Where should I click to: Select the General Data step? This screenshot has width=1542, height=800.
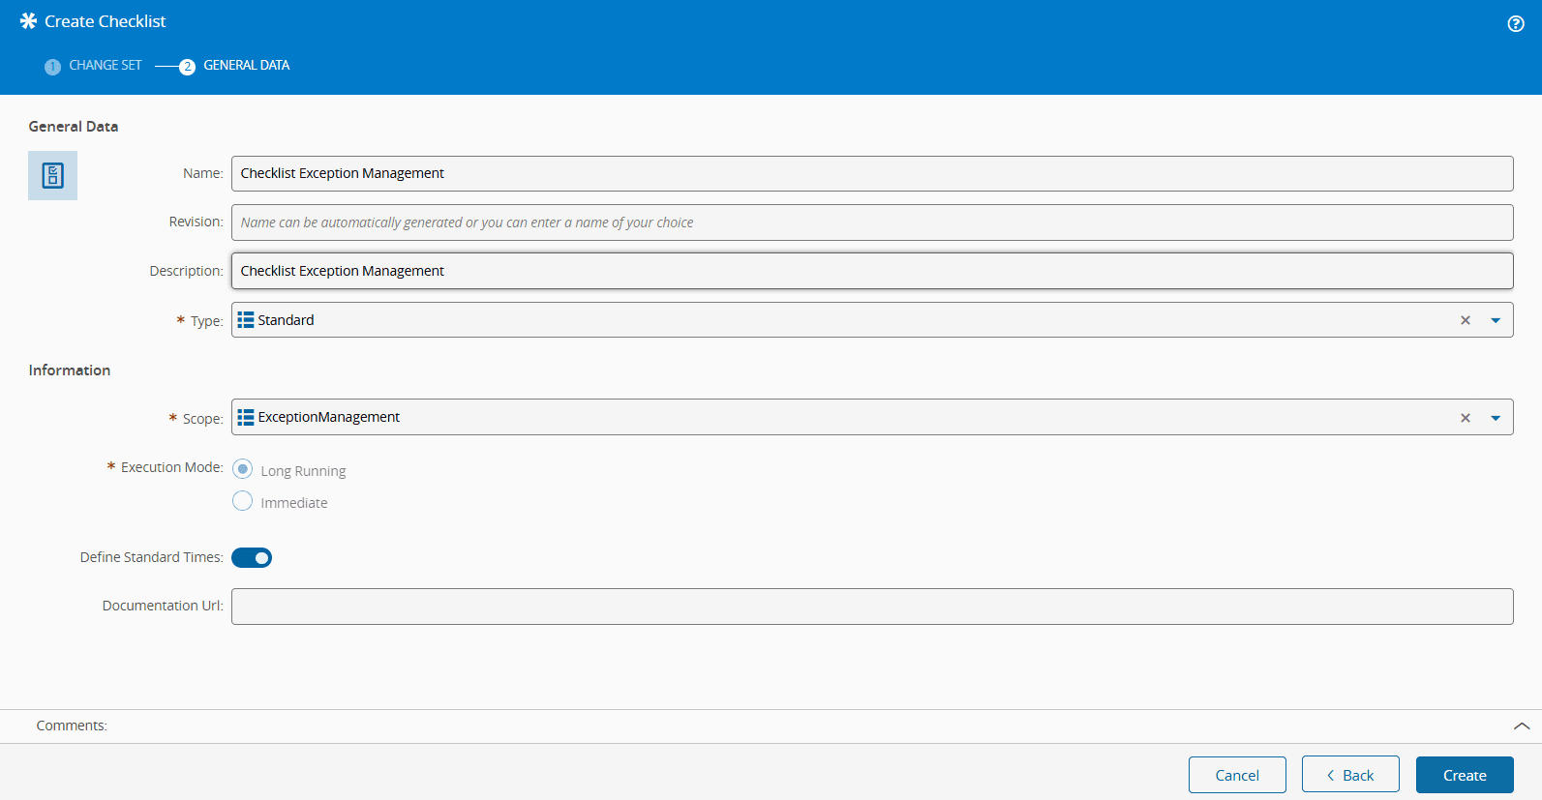(x=234, y=66)
